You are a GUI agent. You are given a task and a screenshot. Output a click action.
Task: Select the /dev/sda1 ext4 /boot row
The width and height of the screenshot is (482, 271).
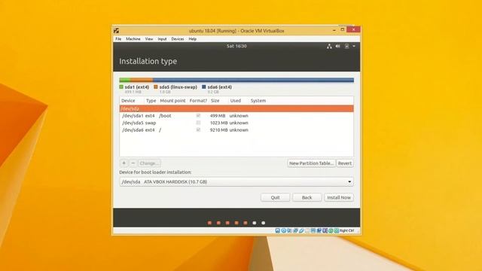pyautogui.click(x=236, y=115)
